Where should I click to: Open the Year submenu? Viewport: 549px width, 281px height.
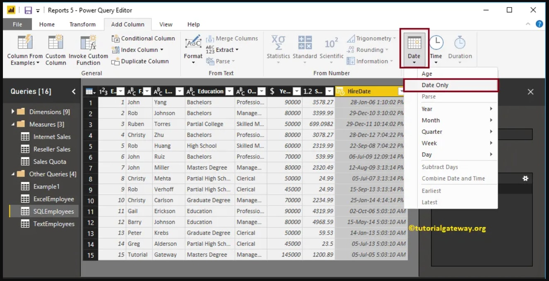[451, 109]
